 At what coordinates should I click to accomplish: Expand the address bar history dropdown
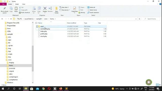click(136, 19)
